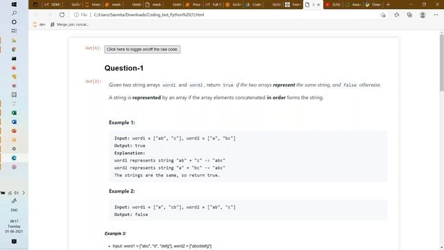Screen dimensions: 444x250
Task: Switch to the Free tab
Action: coord(293,5)
